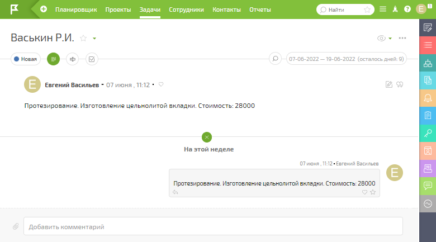Screen dimensions: 436x242
Task: Click the green plus add icon
Action: pos(44,9)
